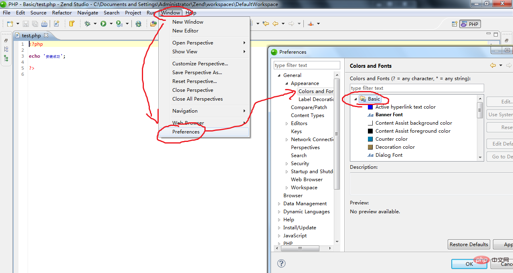The height and width of the screenshot is (273, 513).
Task: Select the PHP perspective button
Action: click(470, 24)
